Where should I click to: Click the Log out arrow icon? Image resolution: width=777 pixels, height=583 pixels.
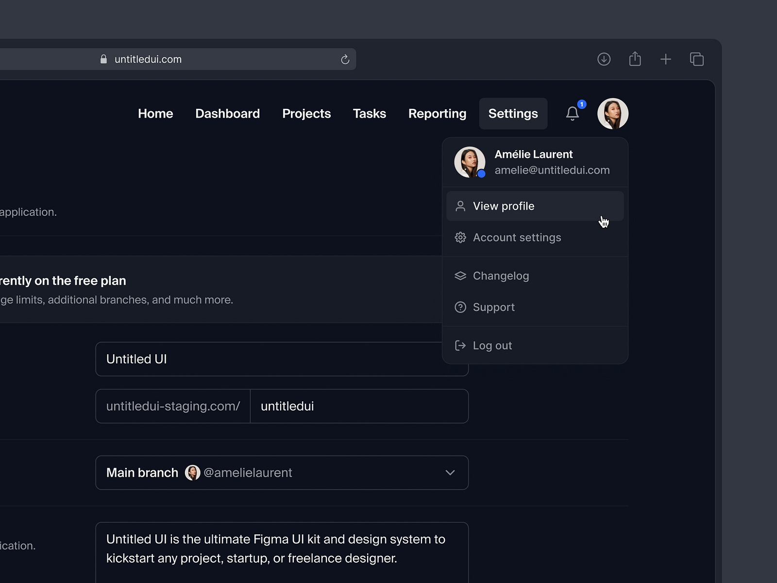click(x=460, y=345)
